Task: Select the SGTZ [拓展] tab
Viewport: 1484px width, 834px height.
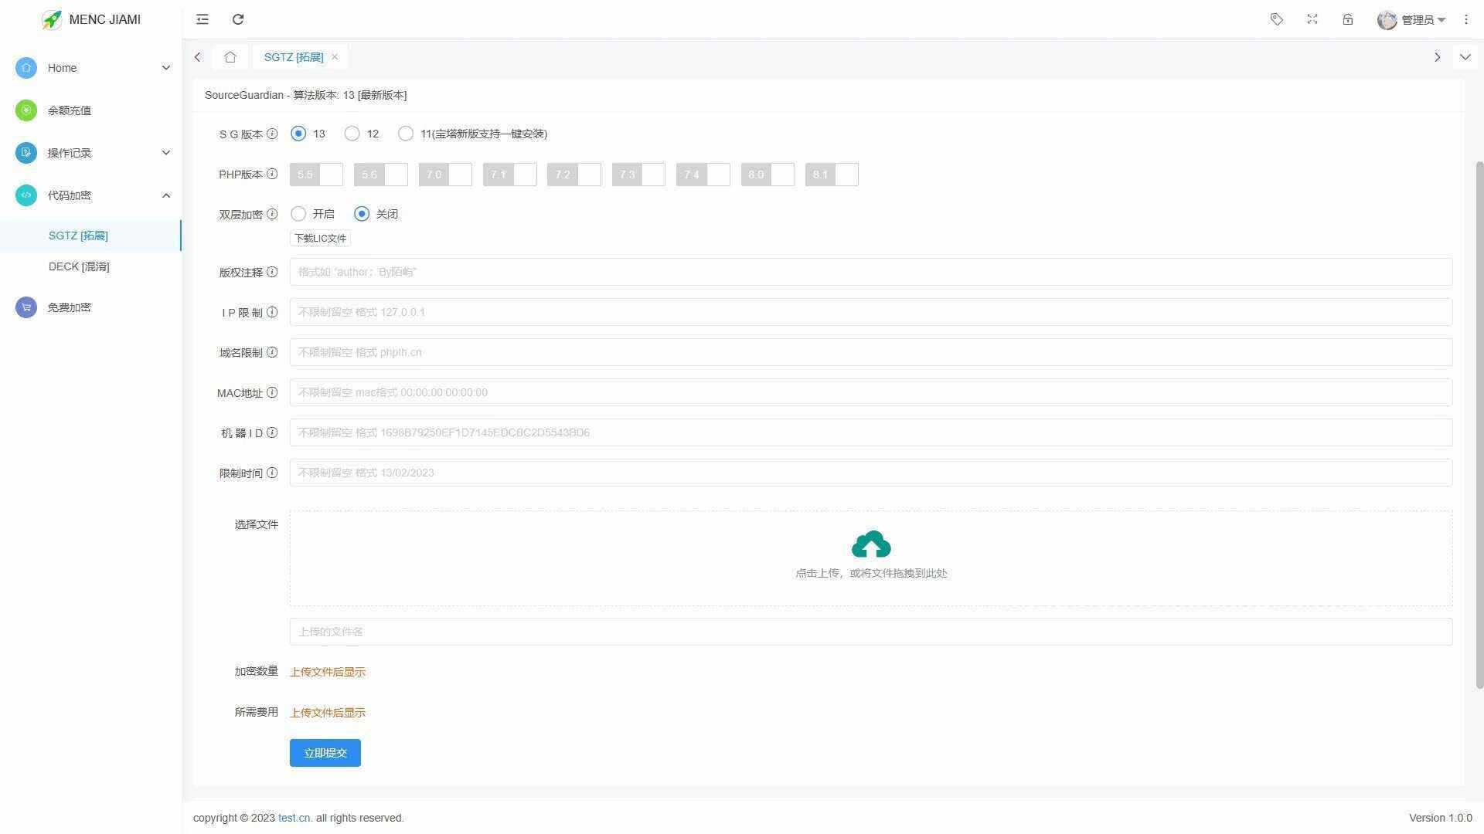Action: coord(294,56)
